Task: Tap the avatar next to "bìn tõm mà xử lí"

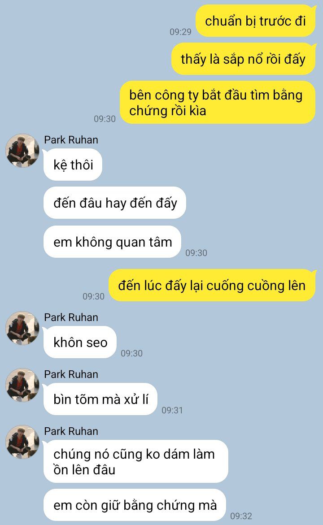Action: [x=22, y=385]
